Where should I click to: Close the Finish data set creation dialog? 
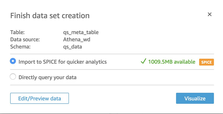[x=210, y=14]
